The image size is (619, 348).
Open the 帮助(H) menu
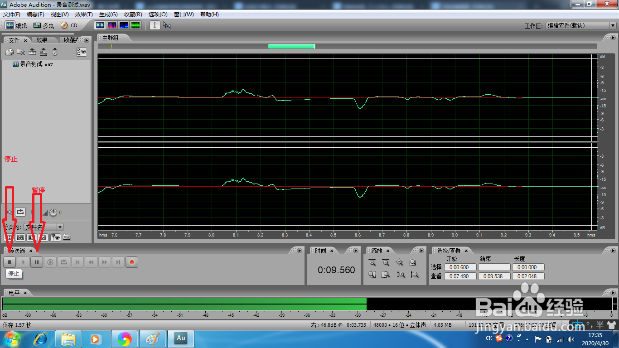[209, 14]
